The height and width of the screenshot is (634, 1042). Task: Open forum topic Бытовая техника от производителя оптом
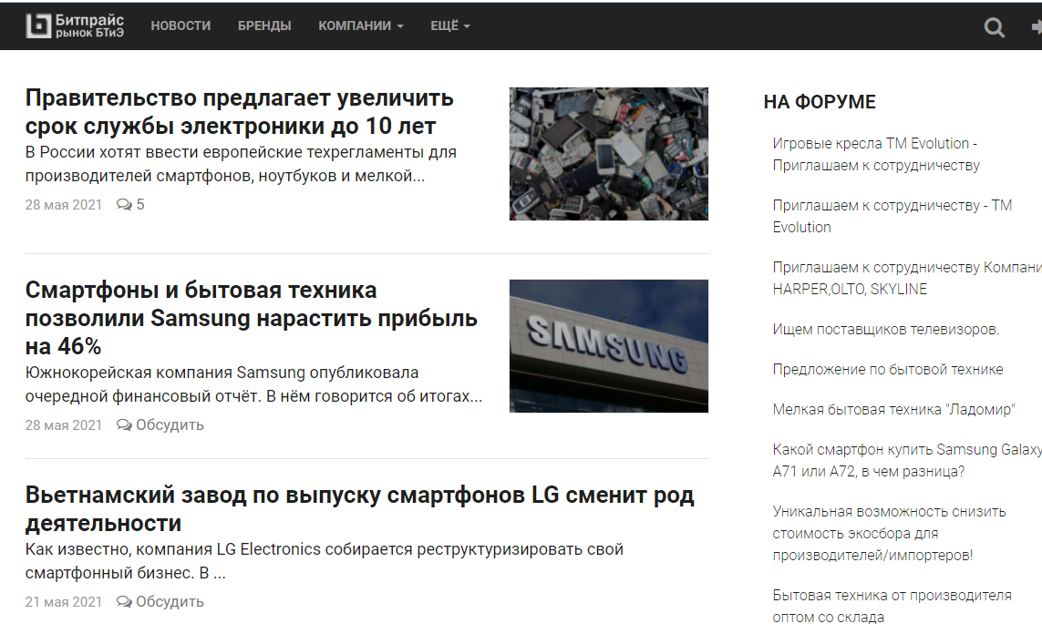892,606
